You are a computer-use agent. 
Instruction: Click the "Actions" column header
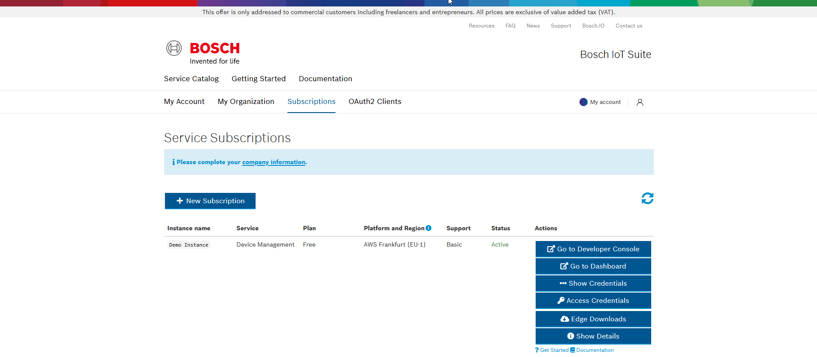pyautogui.click(x=546, y=228)
